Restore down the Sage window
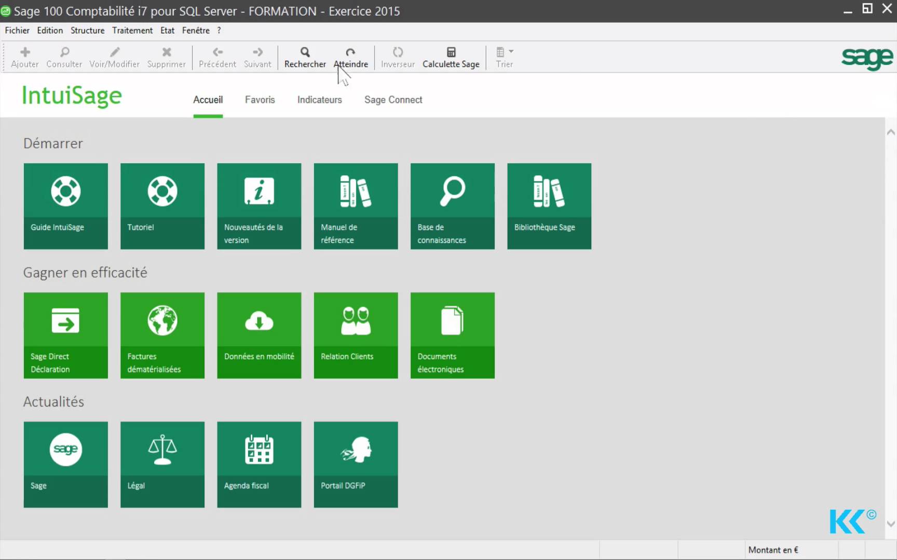The width and height of the screenshot is (897, 560). (867, 9)
